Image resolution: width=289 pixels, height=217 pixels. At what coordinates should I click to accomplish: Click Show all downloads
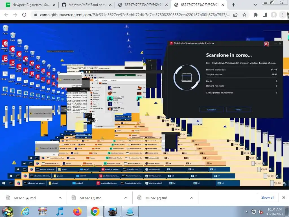coord(268,198)
